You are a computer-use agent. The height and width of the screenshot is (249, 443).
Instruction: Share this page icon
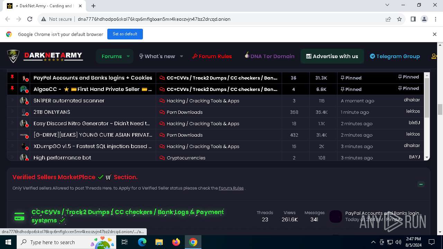pyautogui.click(x=388, y=19)
